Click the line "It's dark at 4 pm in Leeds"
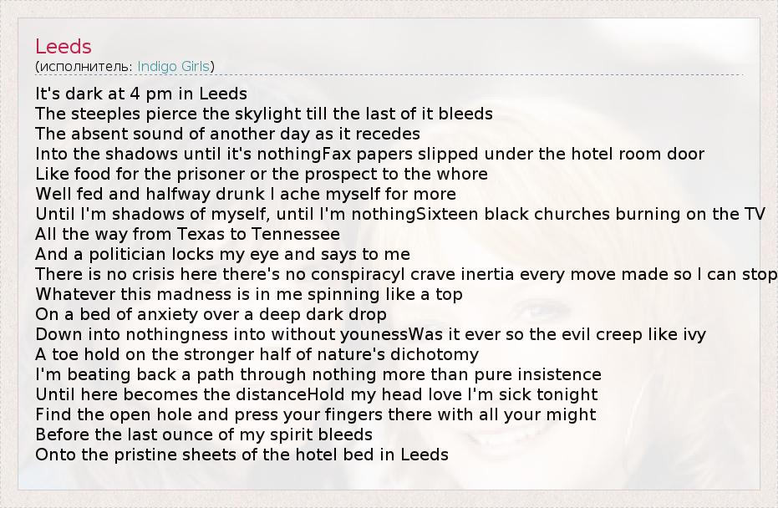The height and width of the screenshot is (508, 778). point(141,94)
